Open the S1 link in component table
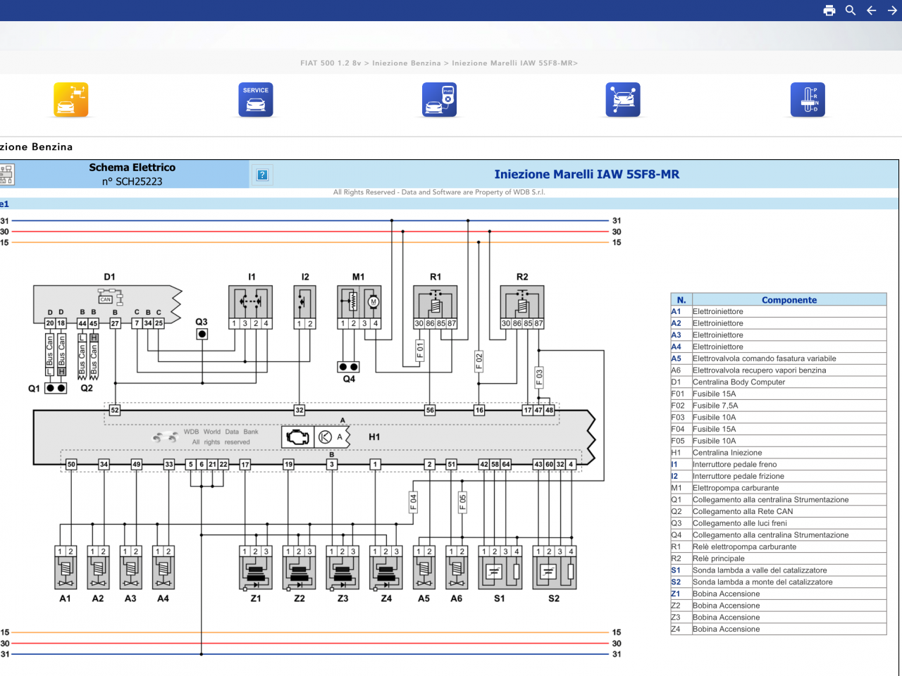This screenshot has height=676, width=902. [676, 570]
